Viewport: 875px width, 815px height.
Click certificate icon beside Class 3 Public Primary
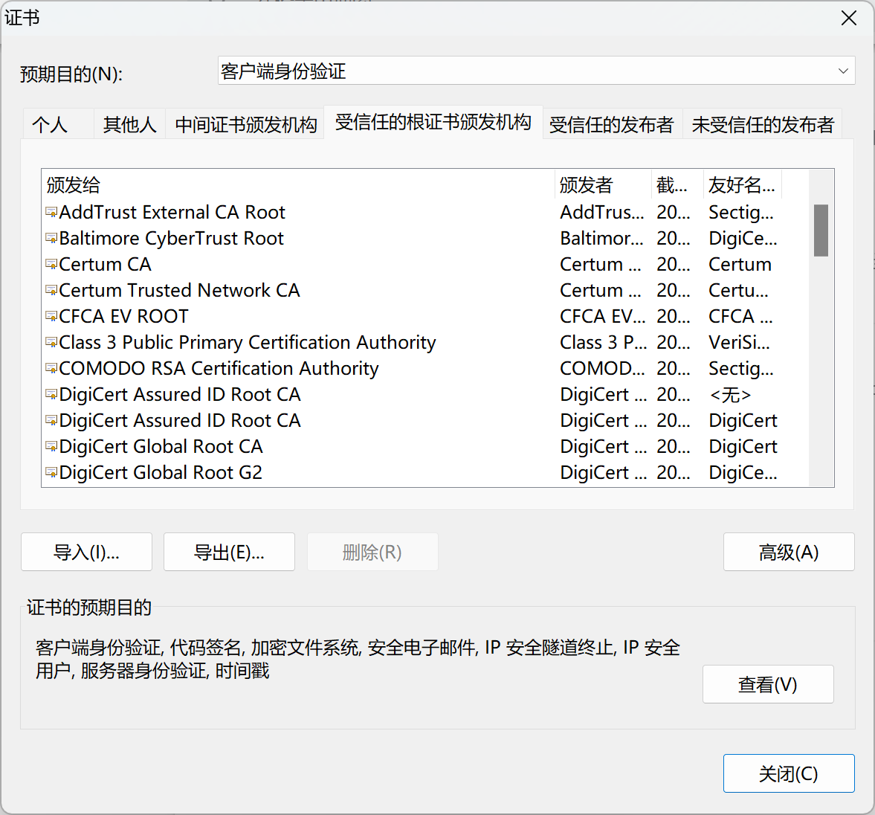coord(51,343)
